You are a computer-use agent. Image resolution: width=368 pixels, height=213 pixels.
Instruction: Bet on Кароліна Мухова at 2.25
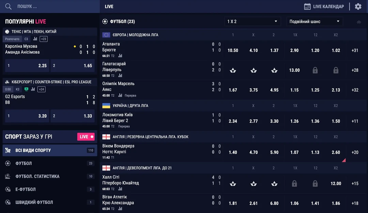click(x=27, y=66)
